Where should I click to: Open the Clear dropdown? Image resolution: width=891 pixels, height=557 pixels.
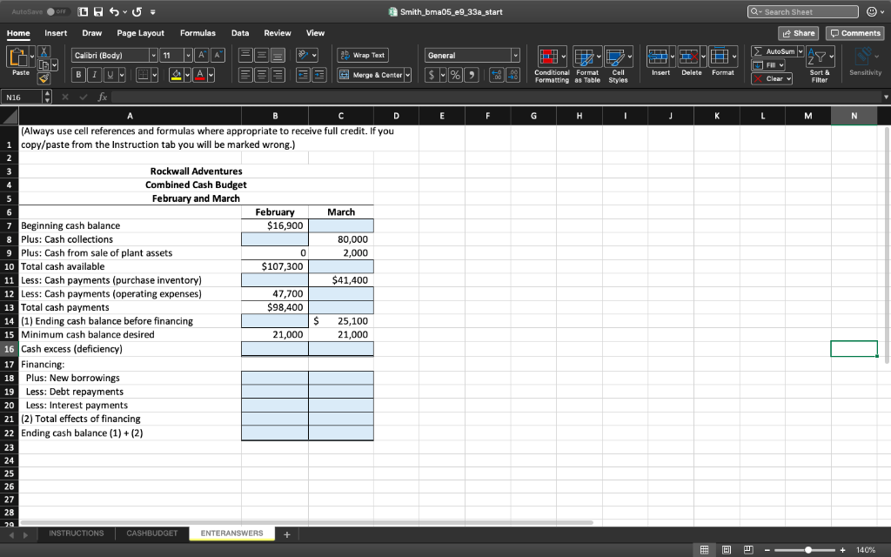pos(772,78)
